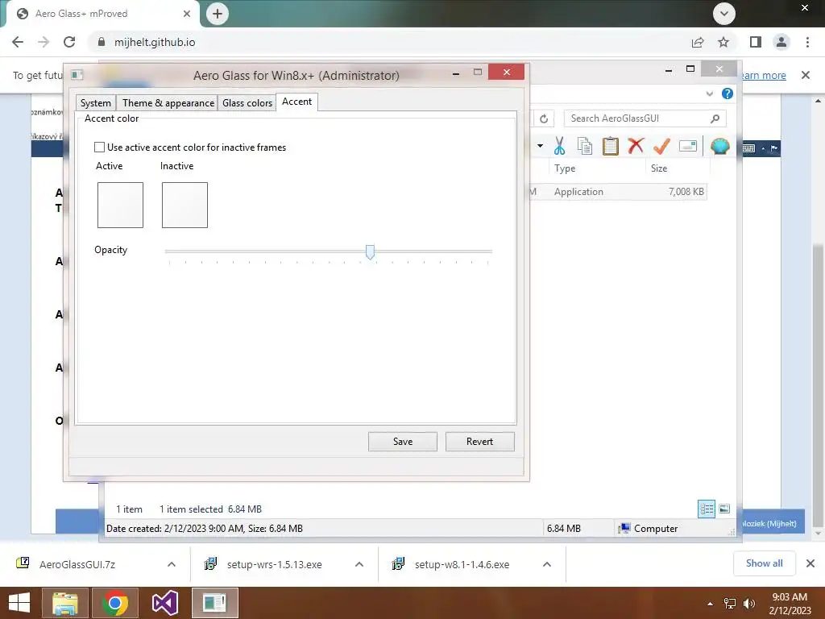The image size is (825, 619).
Task: Switch to the Glass colors tab
Action: (x=247, y=103)
